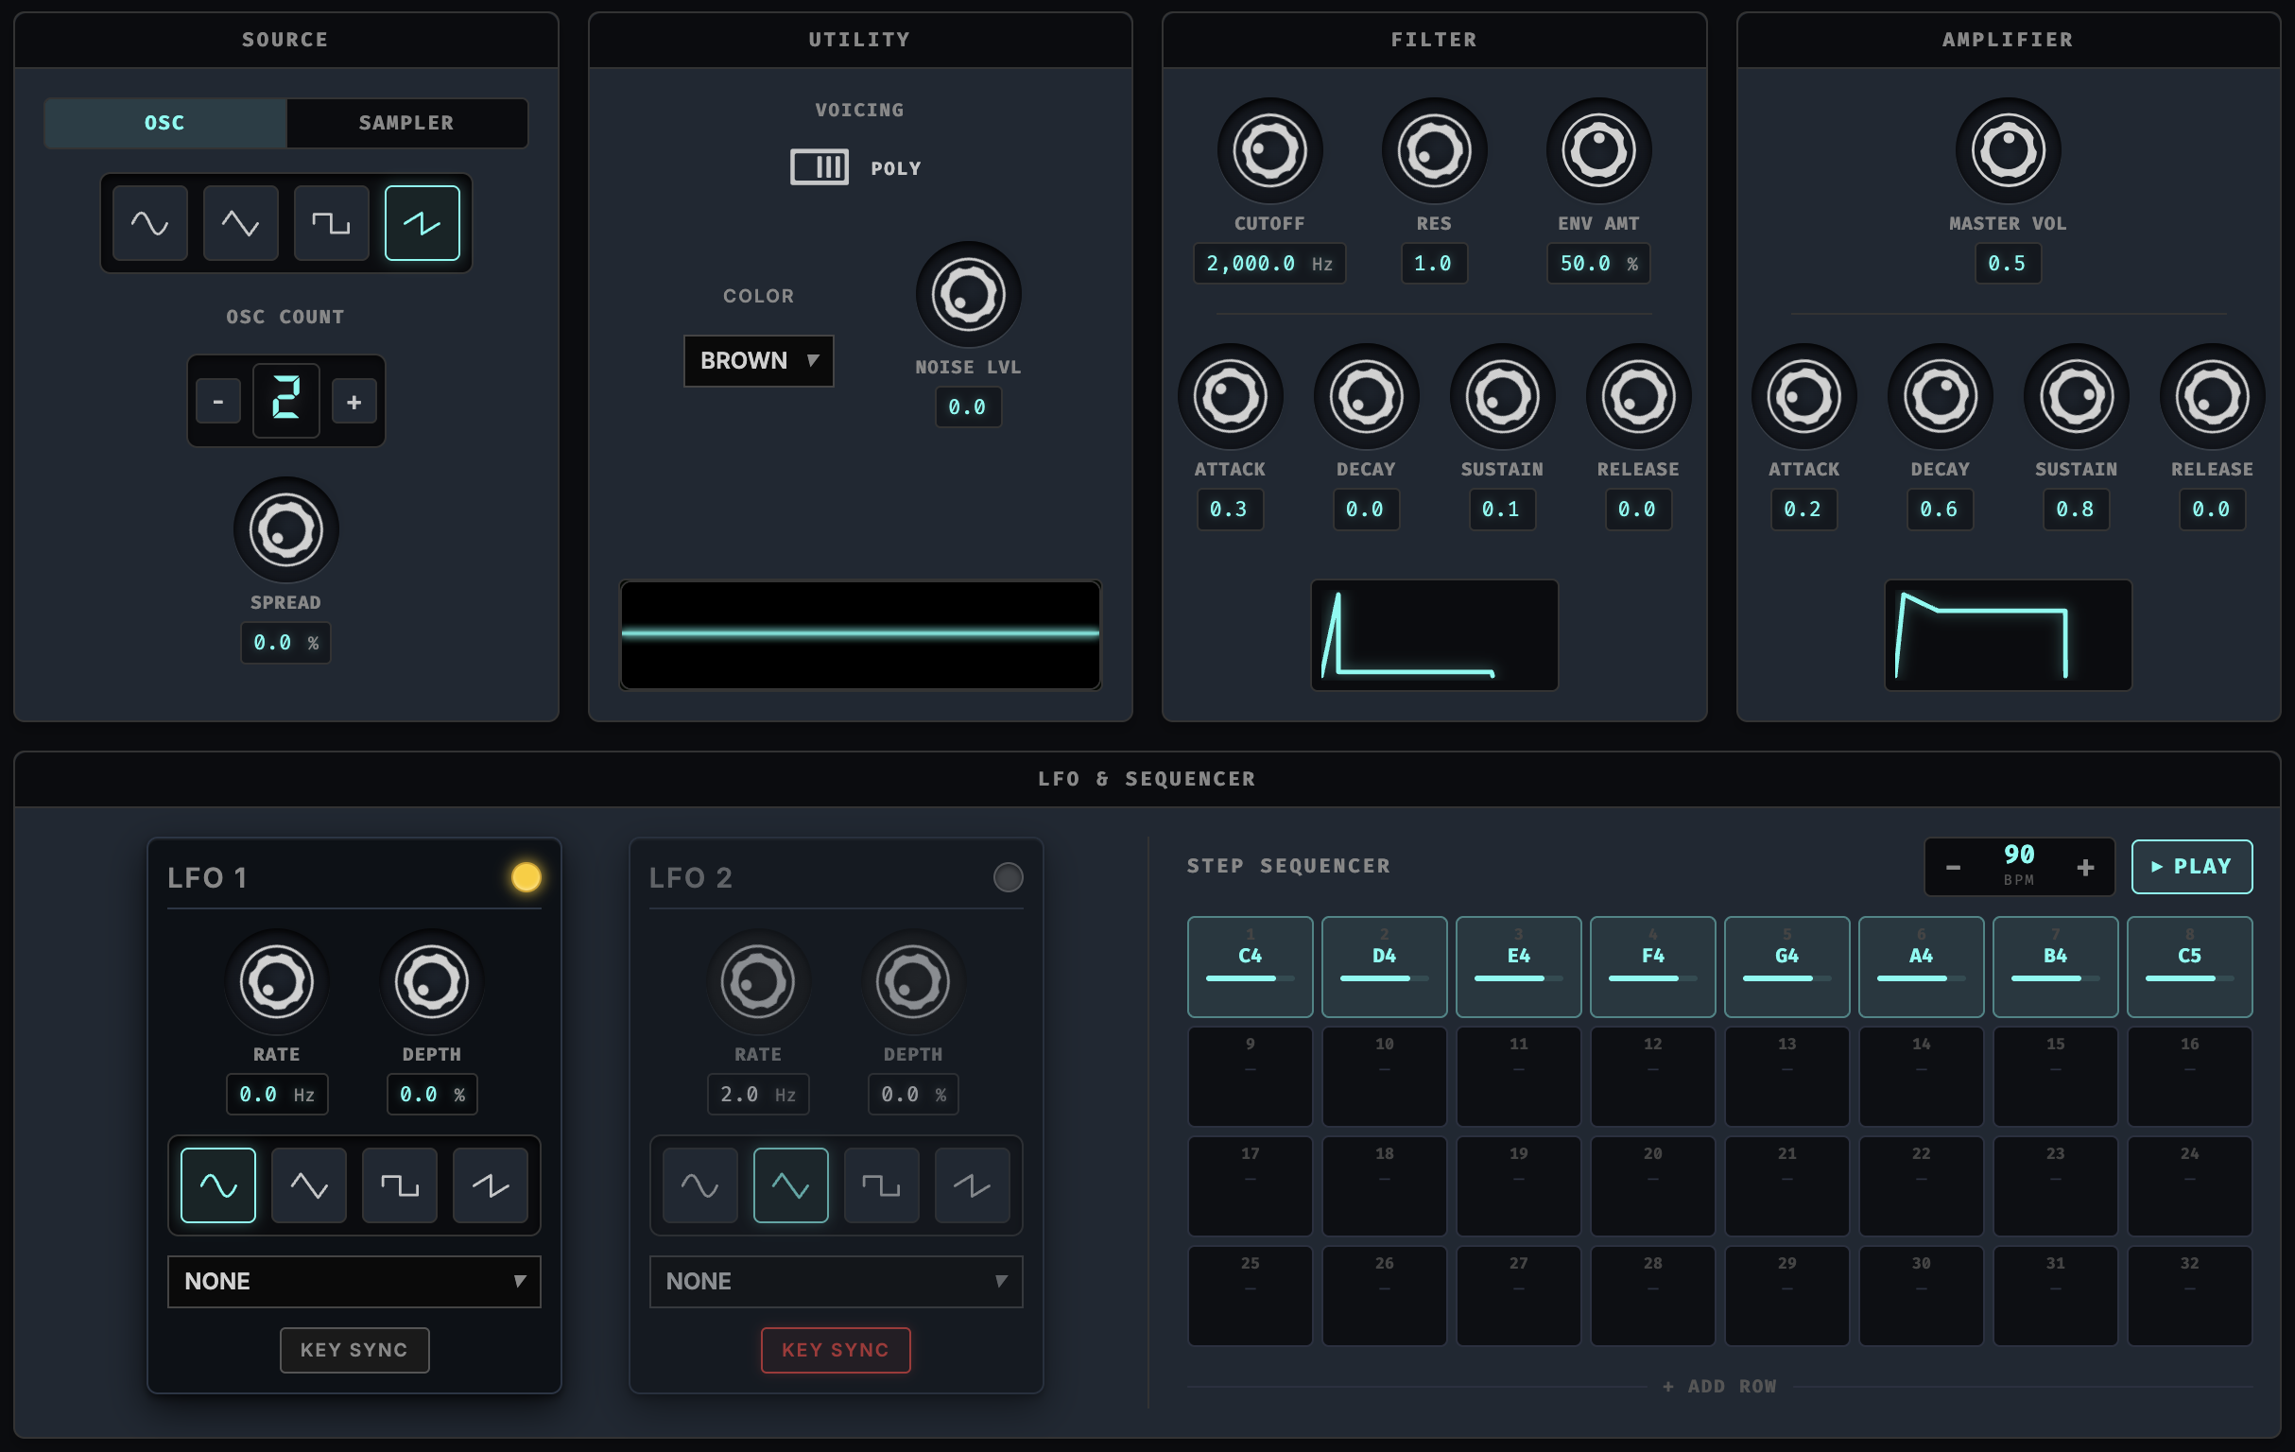Click the noise waveform display in Utility
This screenshot has width=2295, height=1452.
[x=859, y=635]
